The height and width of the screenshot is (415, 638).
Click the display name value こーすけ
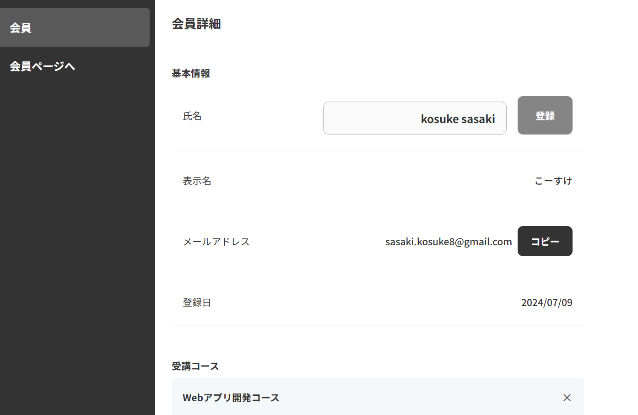tap(553, 181)
